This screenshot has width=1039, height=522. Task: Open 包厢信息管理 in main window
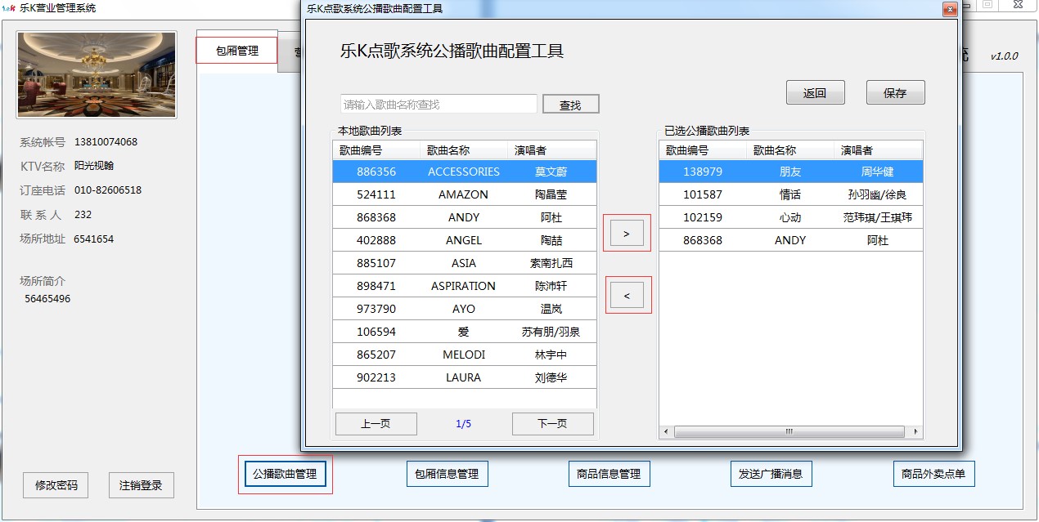(447, 474)
